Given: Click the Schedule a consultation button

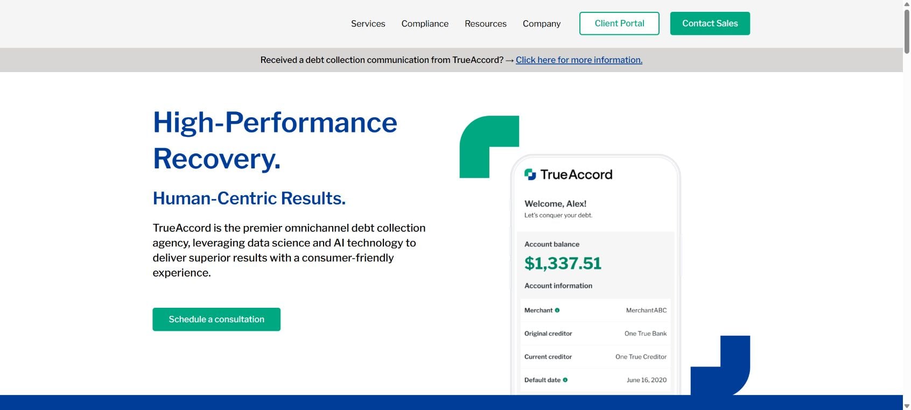Looking at the screenshot, I should tap(216, 319).
